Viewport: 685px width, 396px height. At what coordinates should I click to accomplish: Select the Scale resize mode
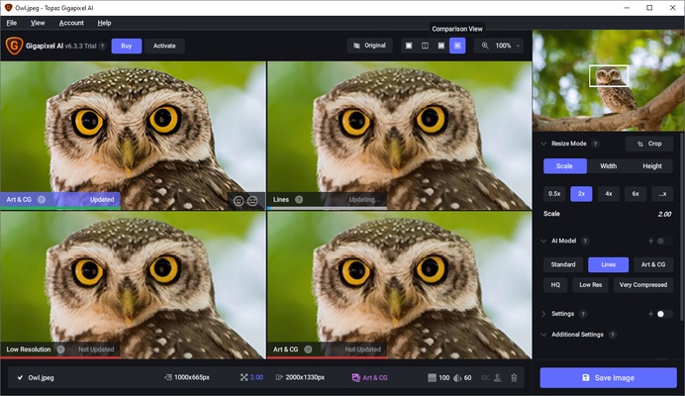pyautogui.click(x=564, y=166)
